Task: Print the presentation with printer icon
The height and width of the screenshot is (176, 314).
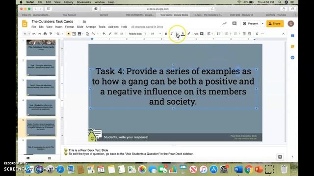Action: coord(45,34)
